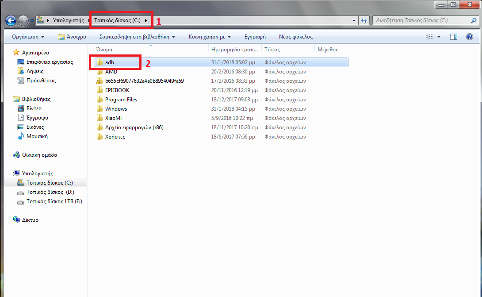Screen dimensions: 482x297
Task: Open the Εικόνες library
Action: [x=35, y=127]
